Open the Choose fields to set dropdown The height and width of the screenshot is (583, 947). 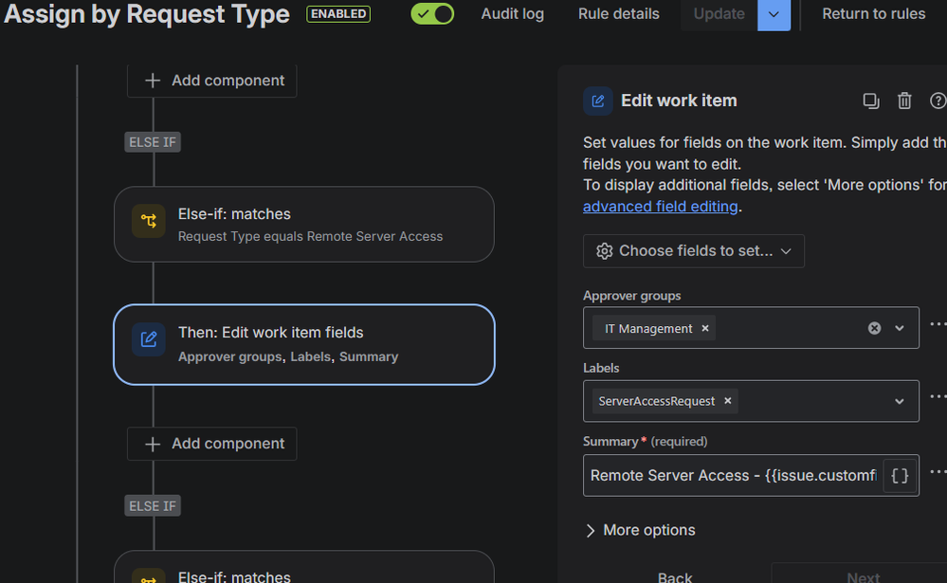coord(694,251)
